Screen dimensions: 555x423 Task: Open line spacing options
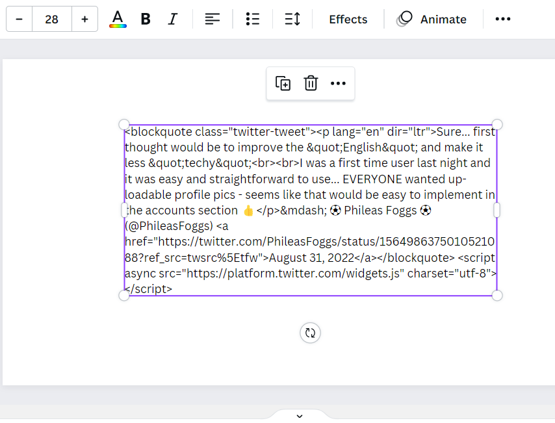[292, 19]
